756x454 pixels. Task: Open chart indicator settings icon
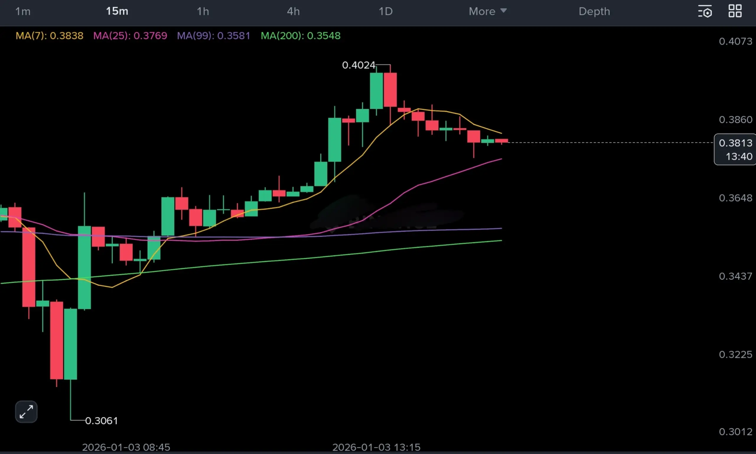tap(705, 12)
